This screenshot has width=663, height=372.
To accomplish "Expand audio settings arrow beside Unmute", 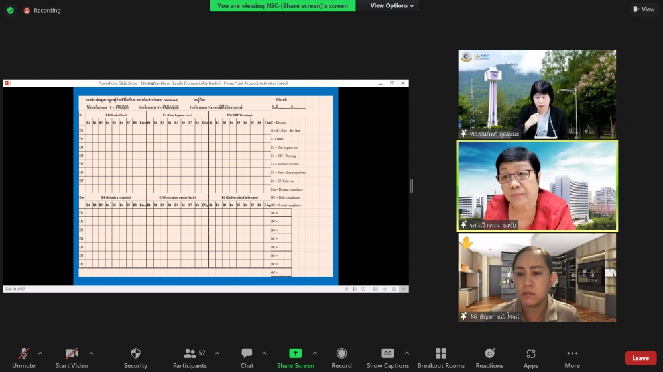I will tap(40, 353).
